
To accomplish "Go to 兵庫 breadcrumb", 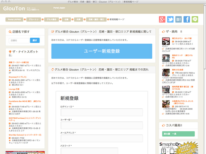I will [x=79, y=19].
